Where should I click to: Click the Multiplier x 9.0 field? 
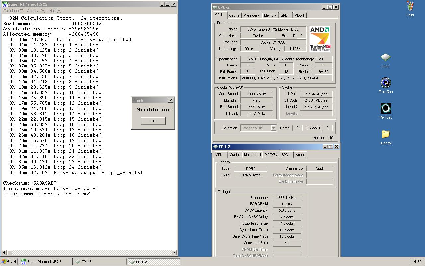[257, 100]
